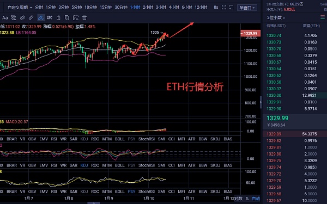Click the pop-out window icon beside fullscreen
The image size is (327, 204).
click(x=231, y=8)
